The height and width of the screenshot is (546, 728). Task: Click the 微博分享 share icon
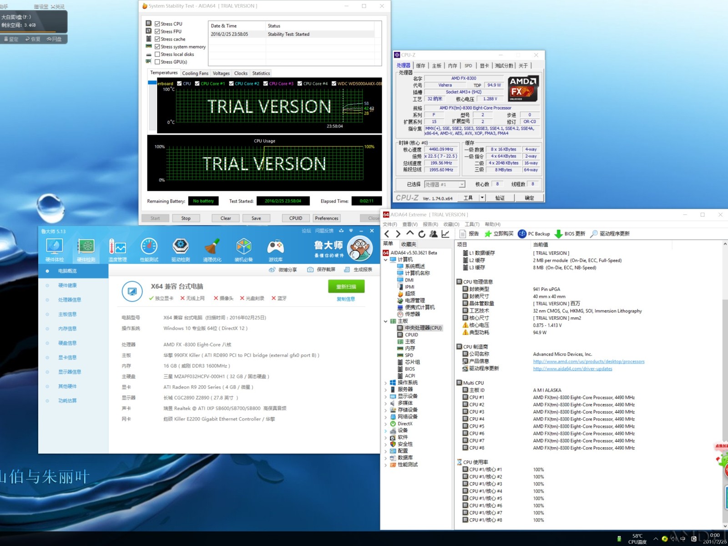pyautogui.click(x=272, y=270)
